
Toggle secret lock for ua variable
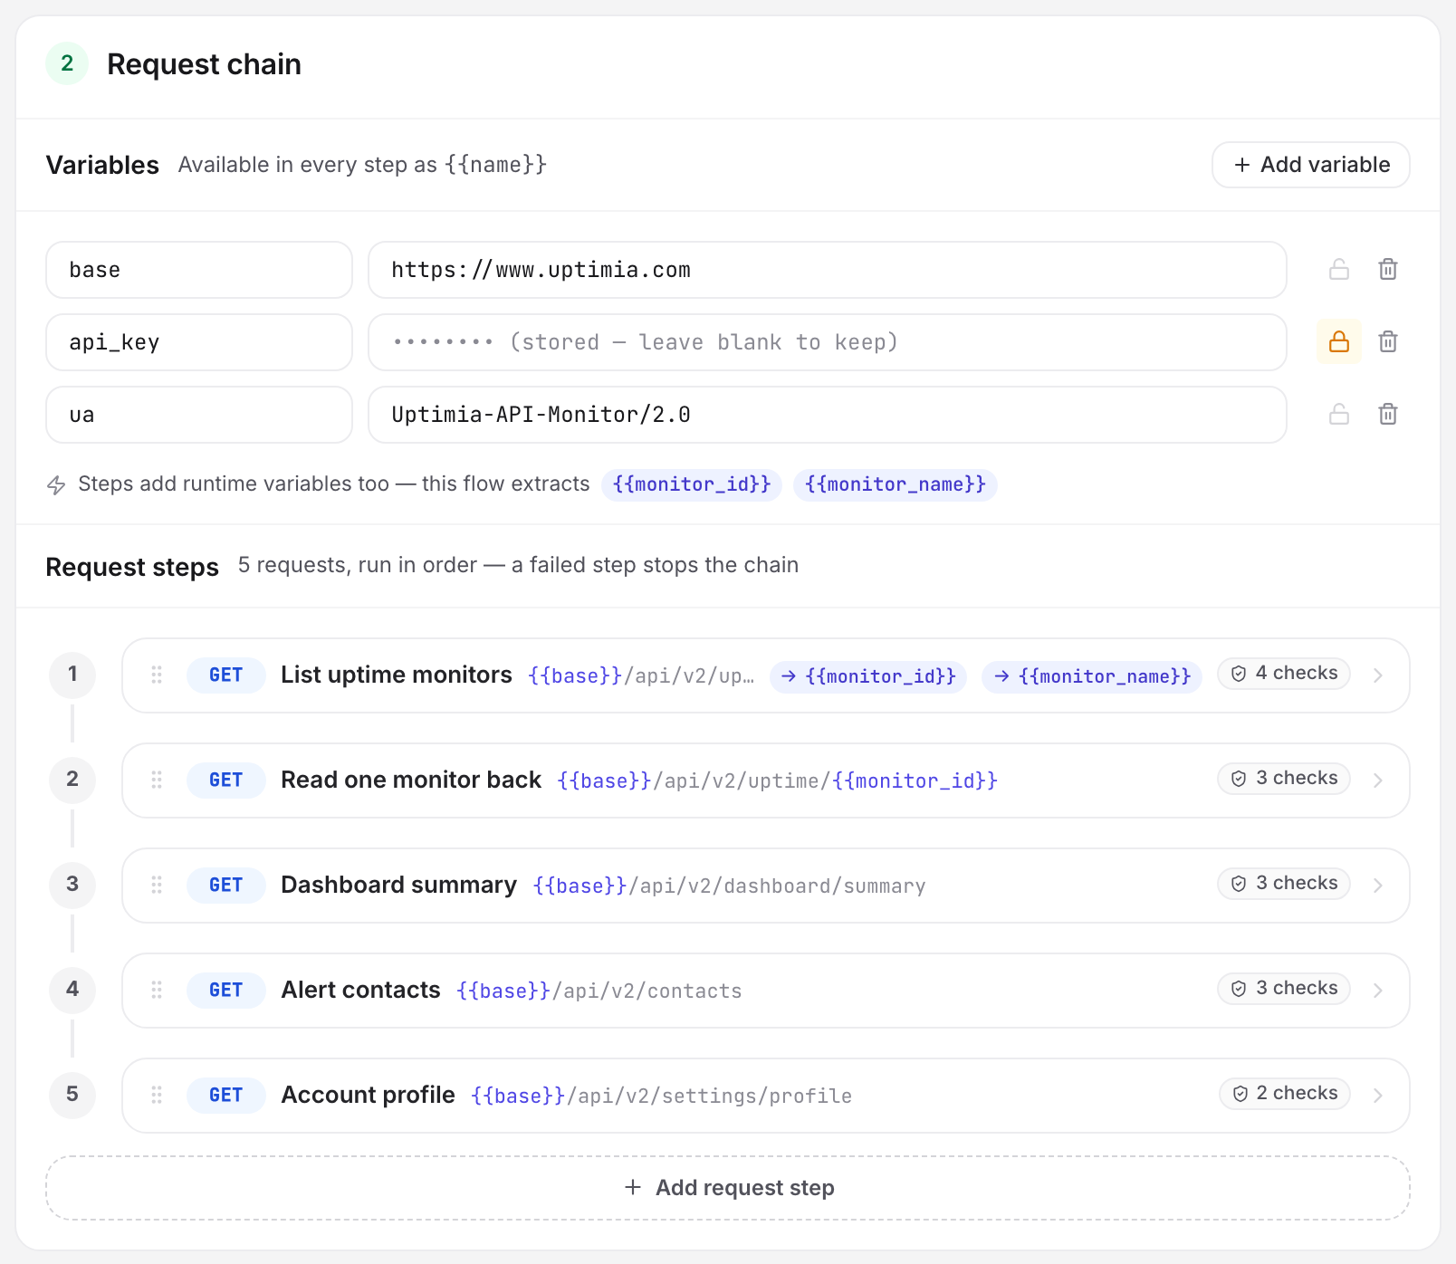pos(1339,414)
